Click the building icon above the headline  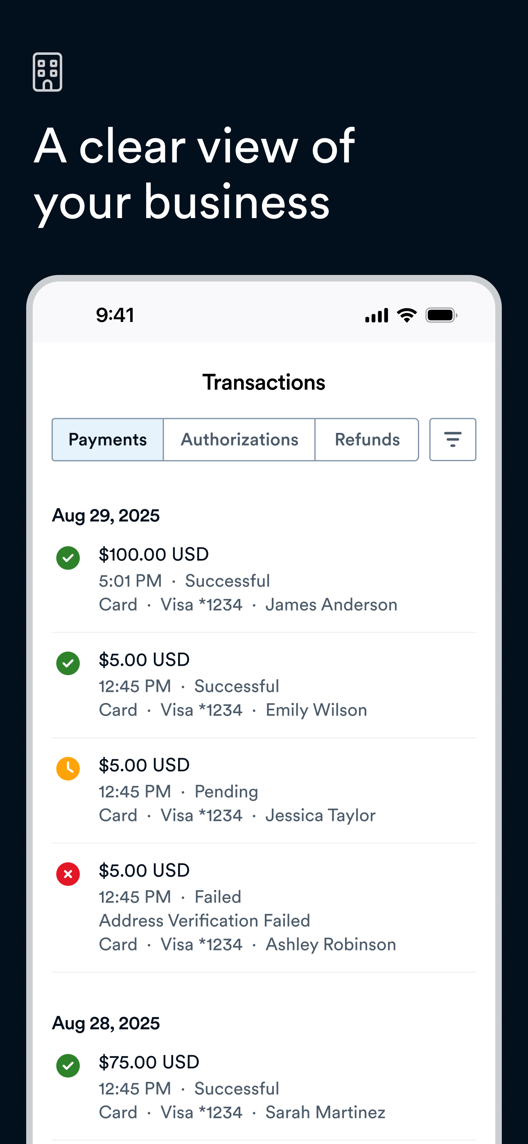coord(47,72)
